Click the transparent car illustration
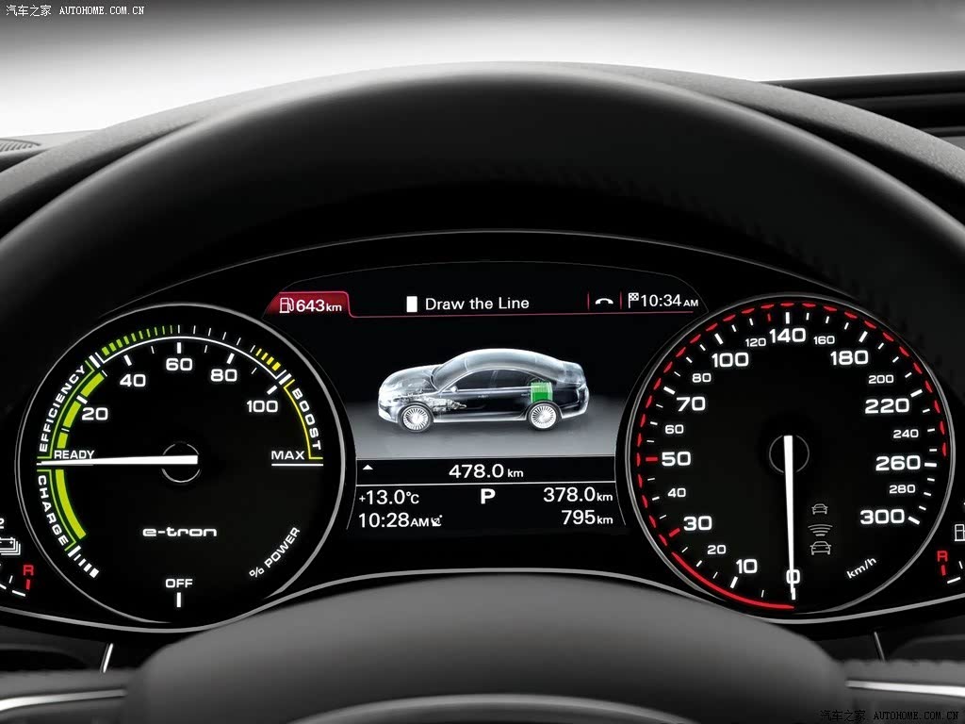This screenshot has height=724, width=965. (x=483, y=390)
